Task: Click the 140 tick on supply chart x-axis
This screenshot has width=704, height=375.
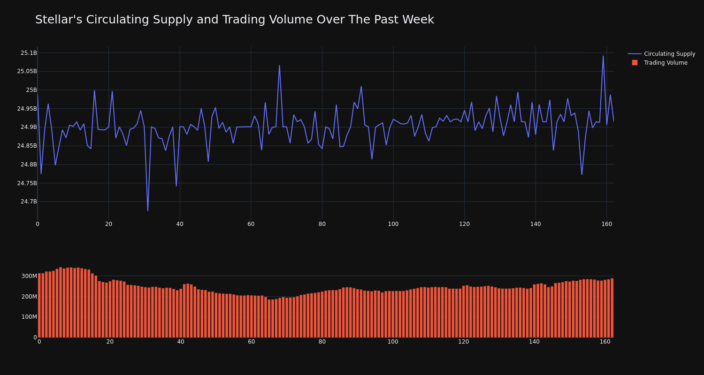Action: click(x=536, y=224)
